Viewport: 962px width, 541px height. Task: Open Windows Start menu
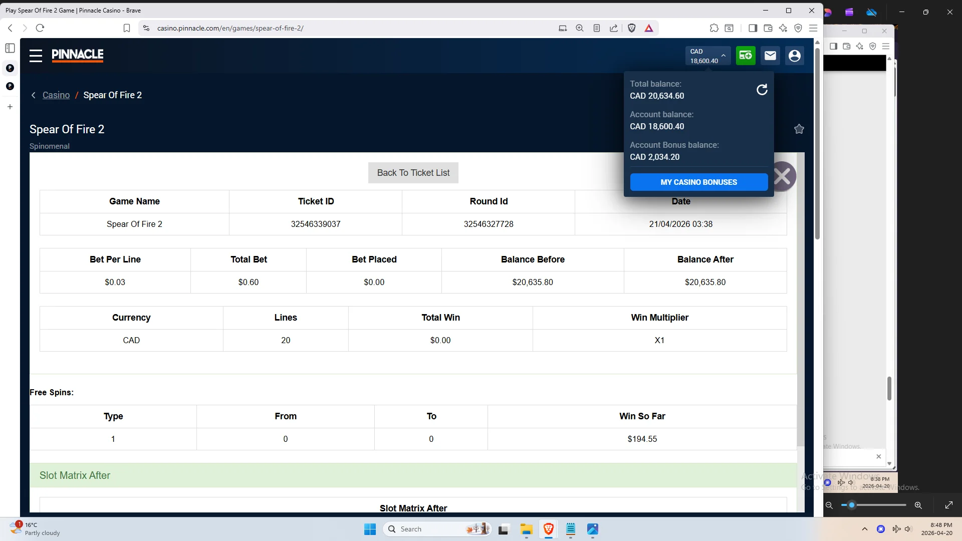click(370, 529)
